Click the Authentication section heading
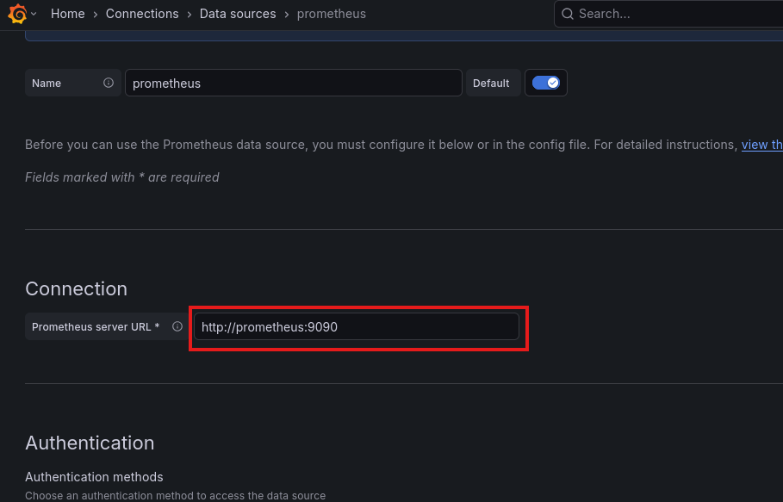The height and width of the screenshot is (502, 783). pyautogui.click(x=90, y=443)
